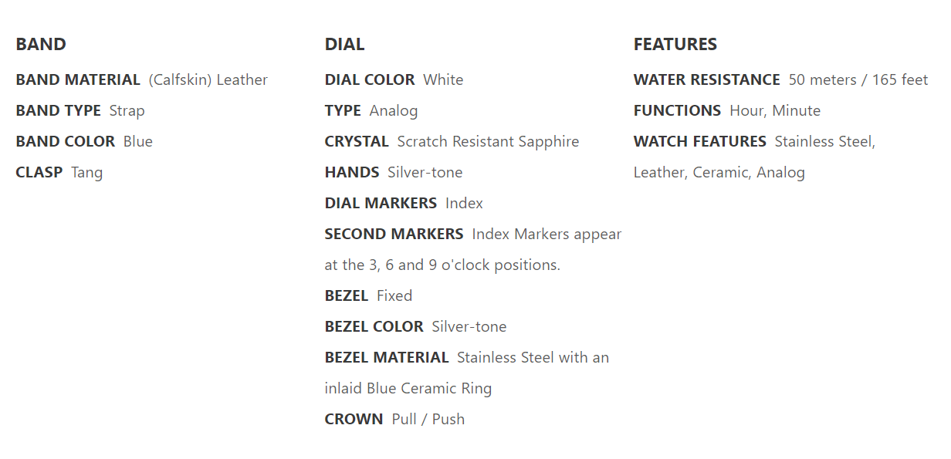
Task: Click the CROWN label
Action: coord(354,419)
